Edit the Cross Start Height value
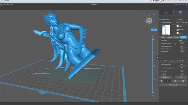Screen dimensions: 188x105 182,68
